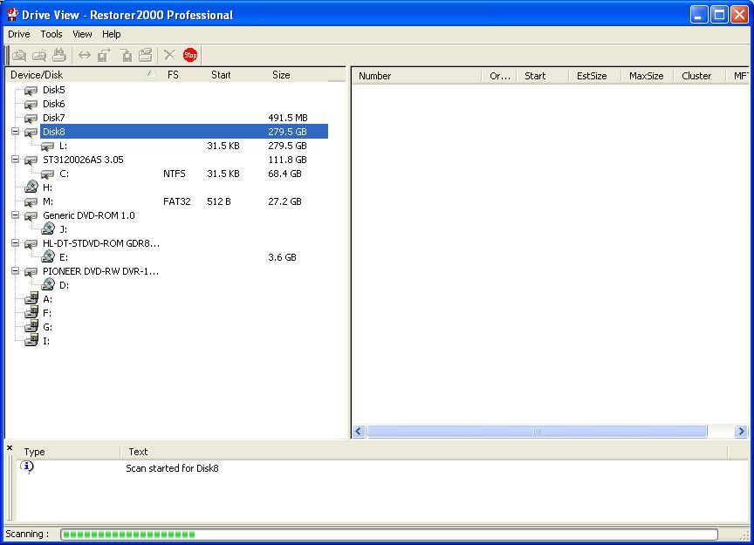Click the binoculars find toolbar icon
The width and height of the screenshot is (754, 545).
(x=59, y=55)
